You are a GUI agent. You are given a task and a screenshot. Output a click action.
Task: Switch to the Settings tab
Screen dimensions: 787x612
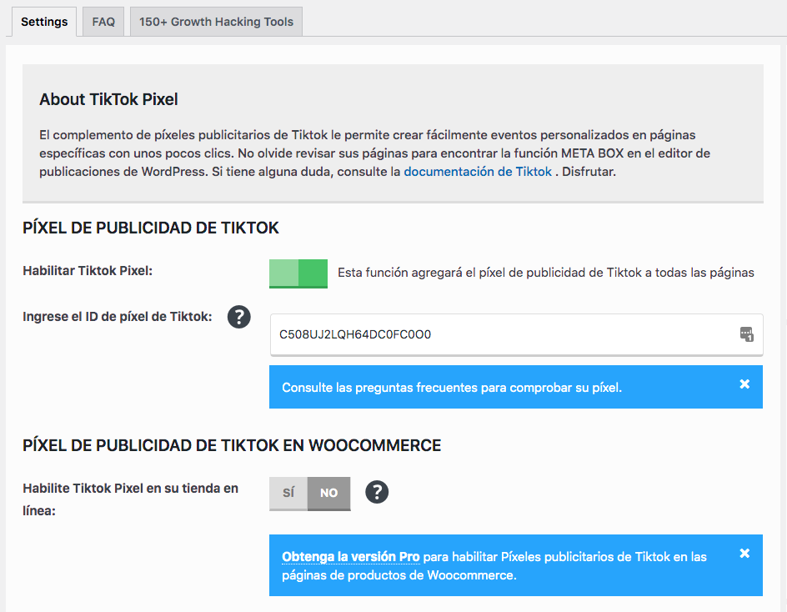44,22
